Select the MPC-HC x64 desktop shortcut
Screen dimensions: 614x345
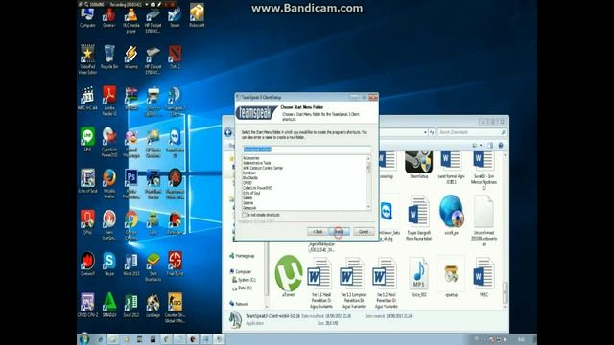[x=87, y=98]
